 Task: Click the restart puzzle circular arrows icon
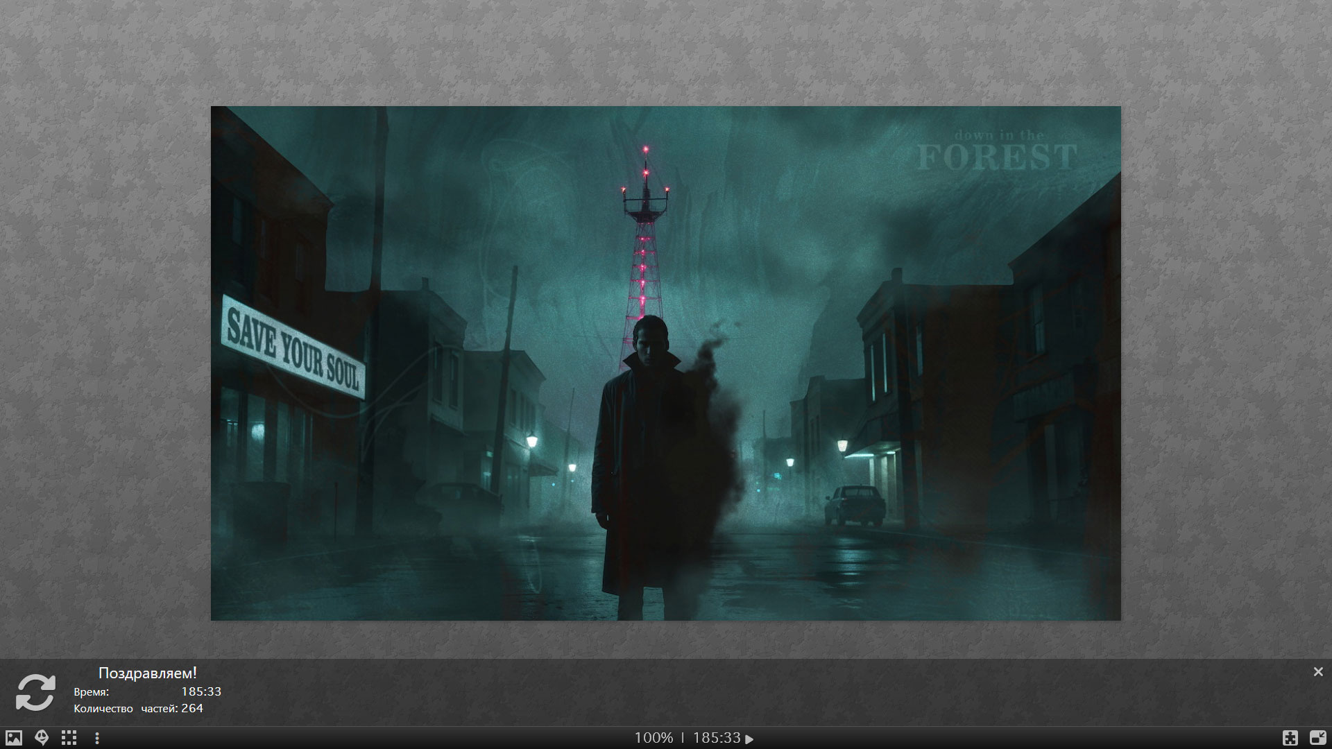pyautogui.click(x=35, y=692)
